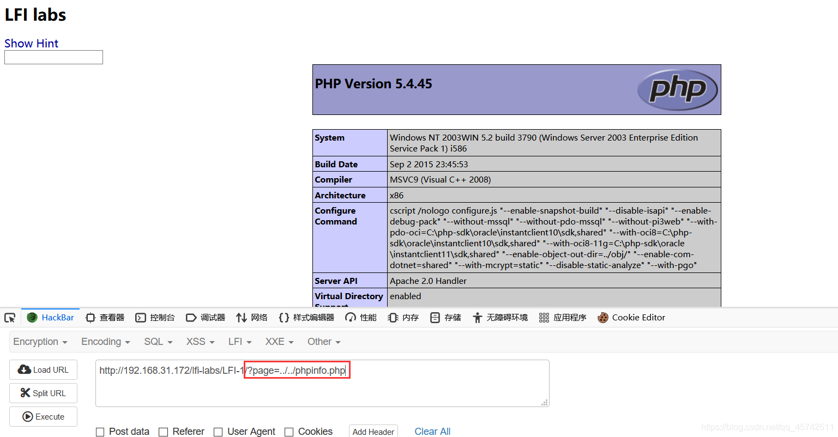Click the Show Hint link
The width and height of the screenshot is (838, 437).
point(31,44)
